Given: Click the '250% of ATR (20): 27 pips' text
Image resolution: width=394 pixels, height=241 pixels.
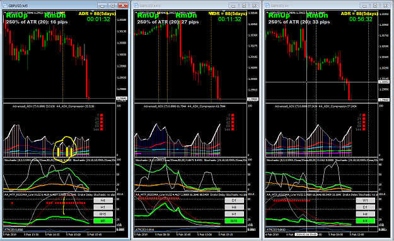Looking at the screenshot, I should 168,22.
